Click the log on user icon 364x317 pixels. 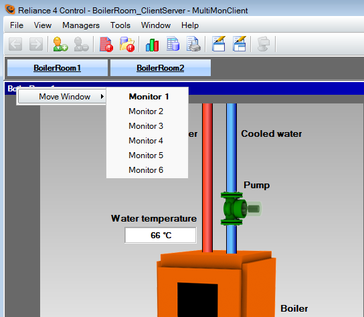[60, 44]
